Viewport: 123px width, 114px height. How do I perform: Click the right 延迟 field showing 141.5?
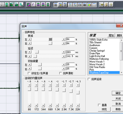pyautogui.click(x=70, y=56)
